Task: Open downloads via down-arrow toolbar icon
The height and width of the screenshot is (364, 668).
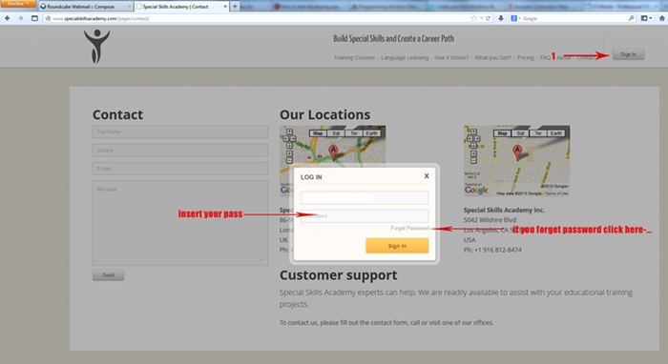Action: point(501,18)
